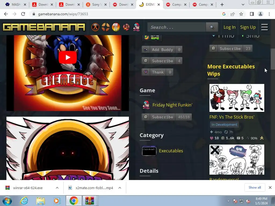Open the Team Fortress 2 game icon

tap(106, 27)
